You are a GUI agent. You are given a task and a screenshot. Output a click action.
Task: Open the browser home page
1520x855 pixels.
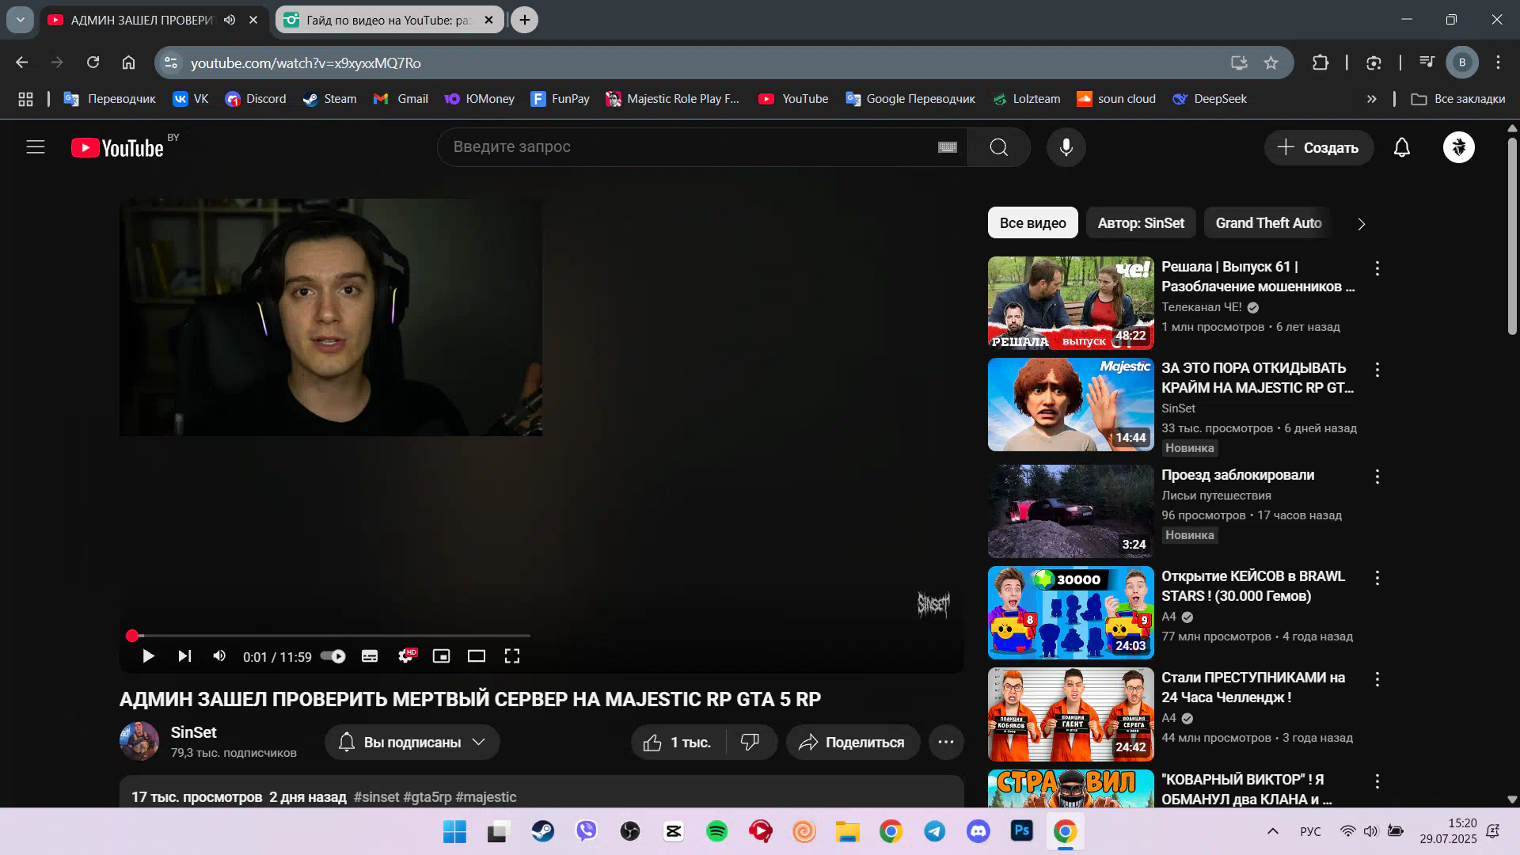128,63
